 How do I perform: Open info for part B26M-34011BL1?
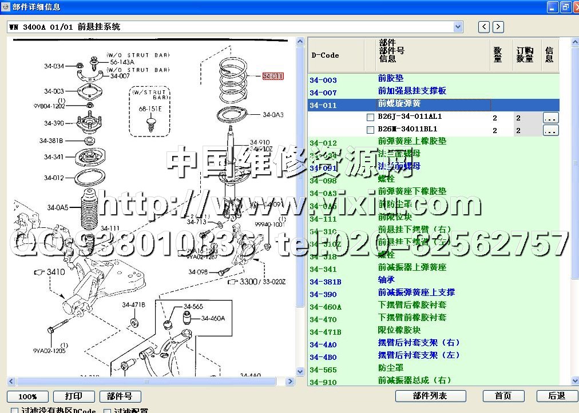tap(550, 130)
